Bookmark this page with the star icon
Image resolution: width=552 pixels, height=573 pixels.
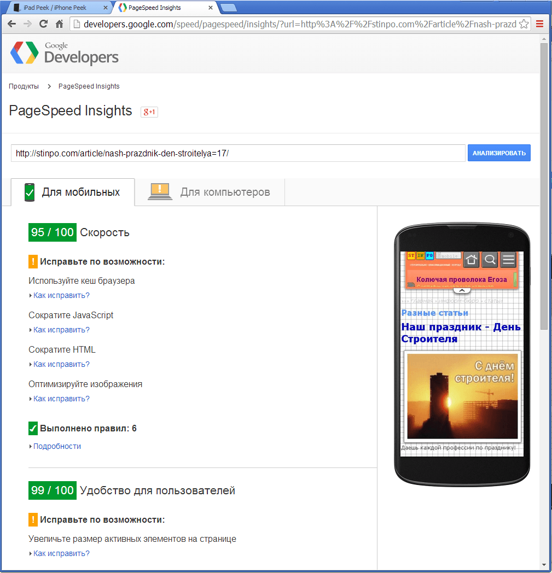click(x=524, y=24)
